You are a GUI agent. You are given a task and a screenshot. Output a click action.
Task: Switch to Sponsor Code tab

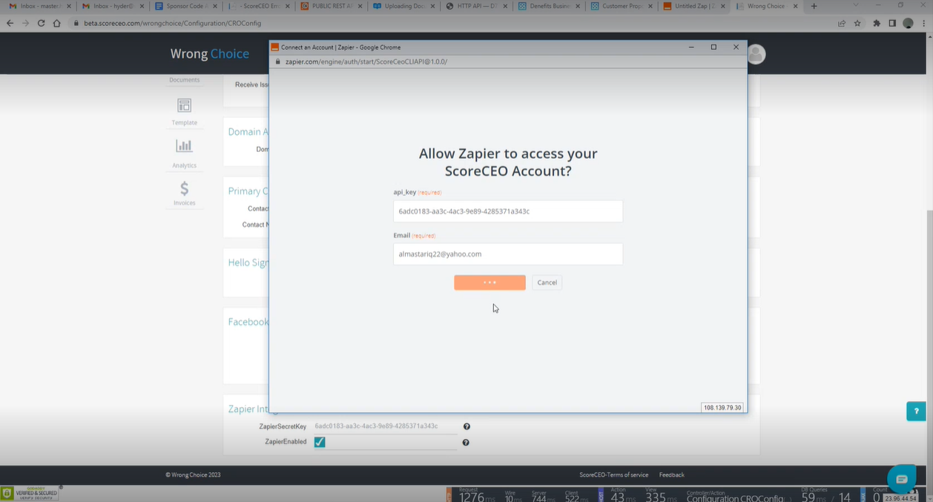pos(185,6)
